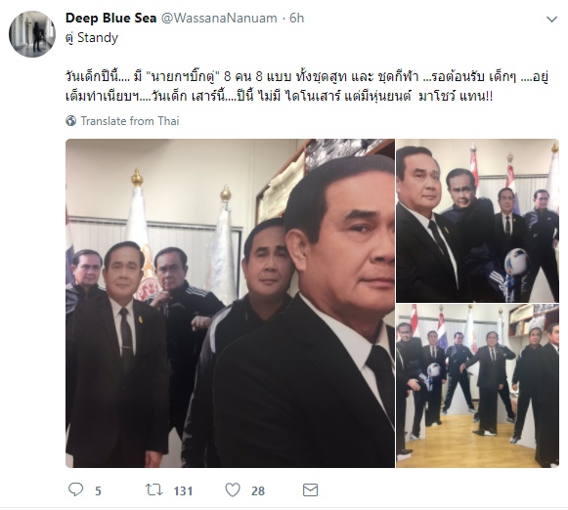Send tweet via direct message envelope icon
568x510 pixels.
[x=311, y=490]
